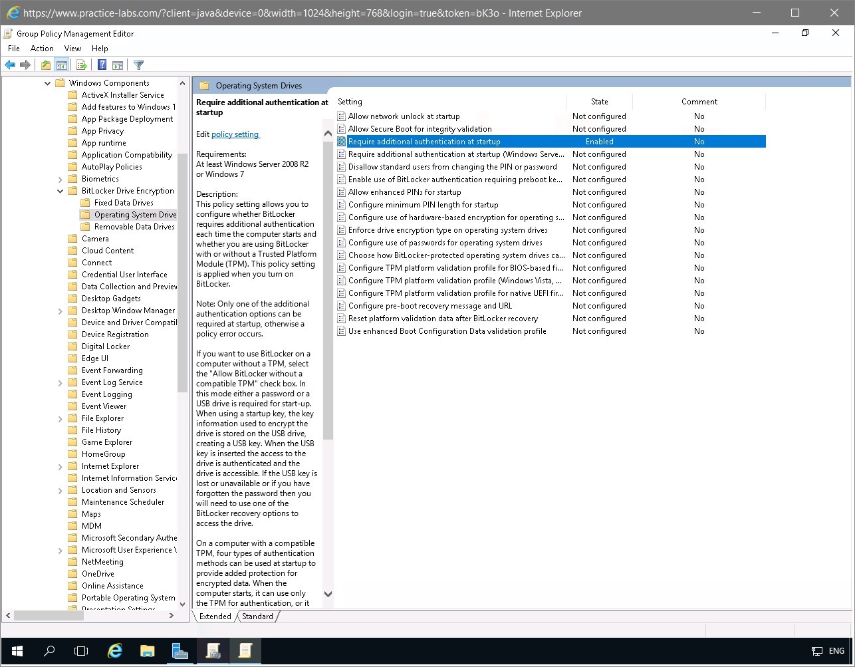Select the Internet Explorer taskbar icon

pyautogui.click(x=114, y=651)
